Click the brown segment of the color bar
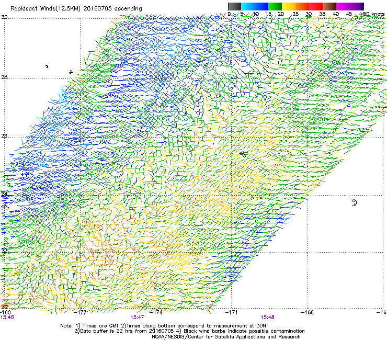387x340 pixels. pyautogui.click(x=329, y=6)
